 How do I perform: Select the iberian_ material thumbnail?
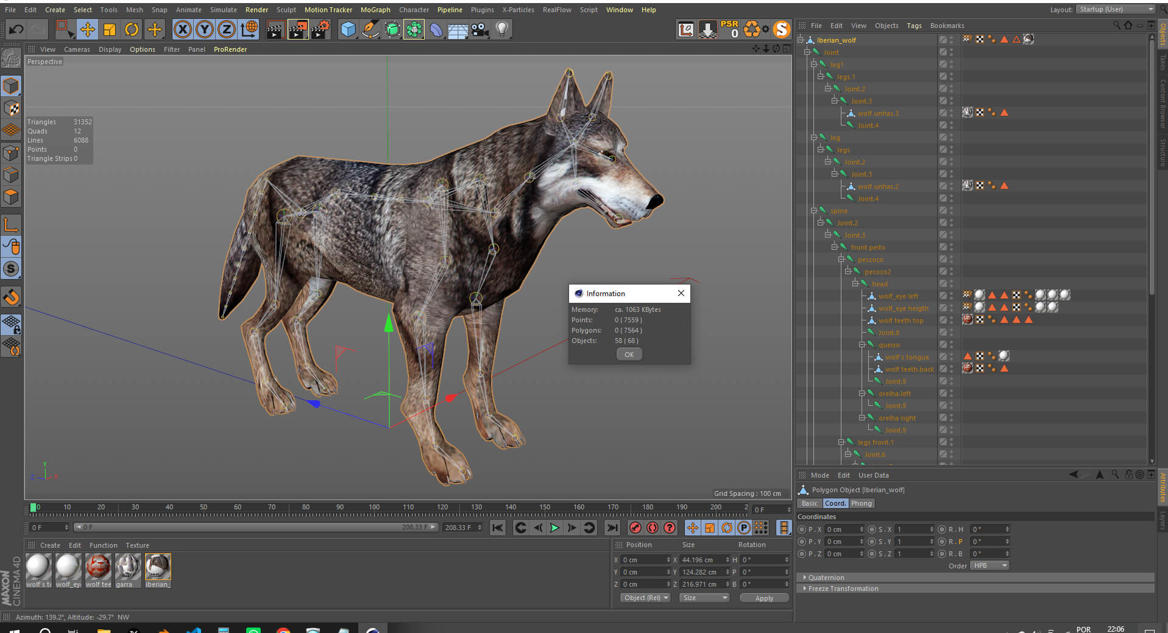158,571
